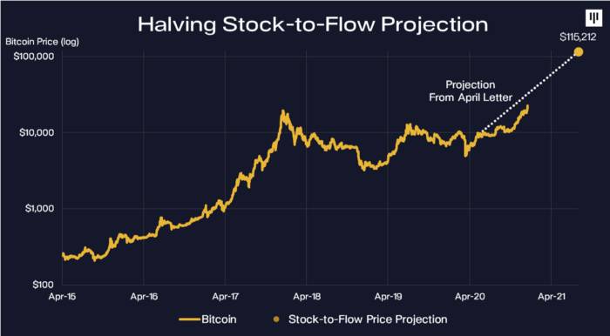This screenshot has height=336, width=610.
Task: Select the Bitcoin legend label
Action: click(x=219, y=319)
